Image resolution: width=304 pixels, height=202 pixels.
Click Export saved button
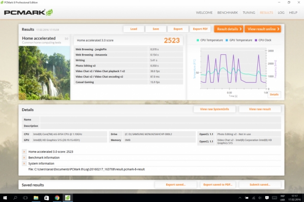[x=176, y=184]
